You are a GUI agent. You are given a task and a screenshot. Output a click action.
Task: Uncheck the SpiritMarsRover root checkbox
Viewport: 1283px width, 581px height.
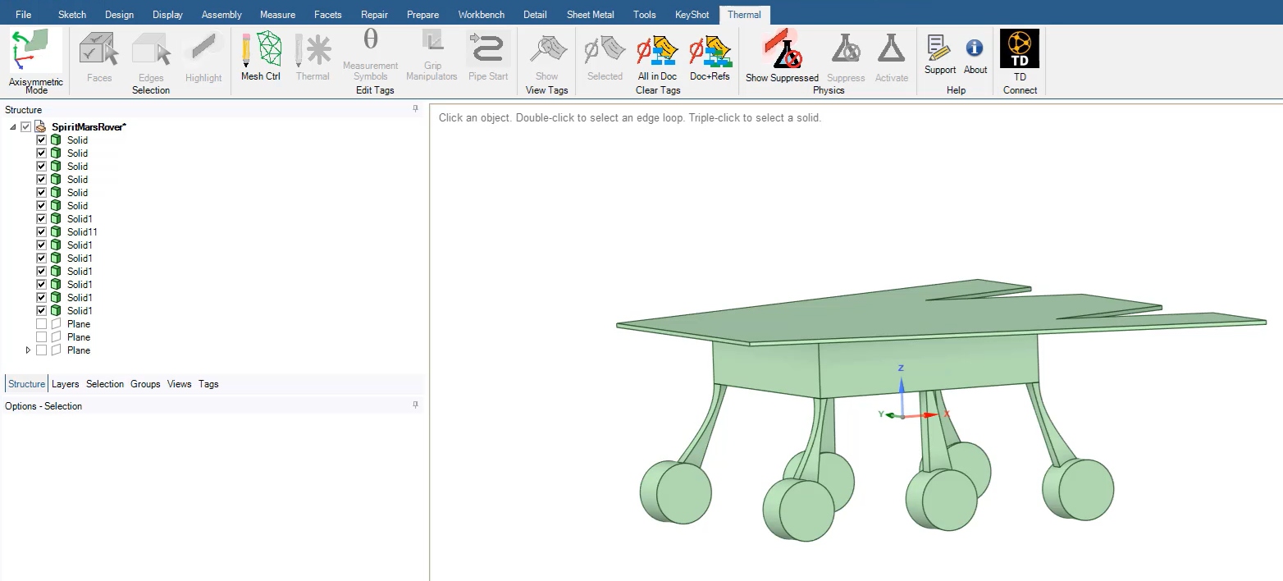tap(26, 127)
